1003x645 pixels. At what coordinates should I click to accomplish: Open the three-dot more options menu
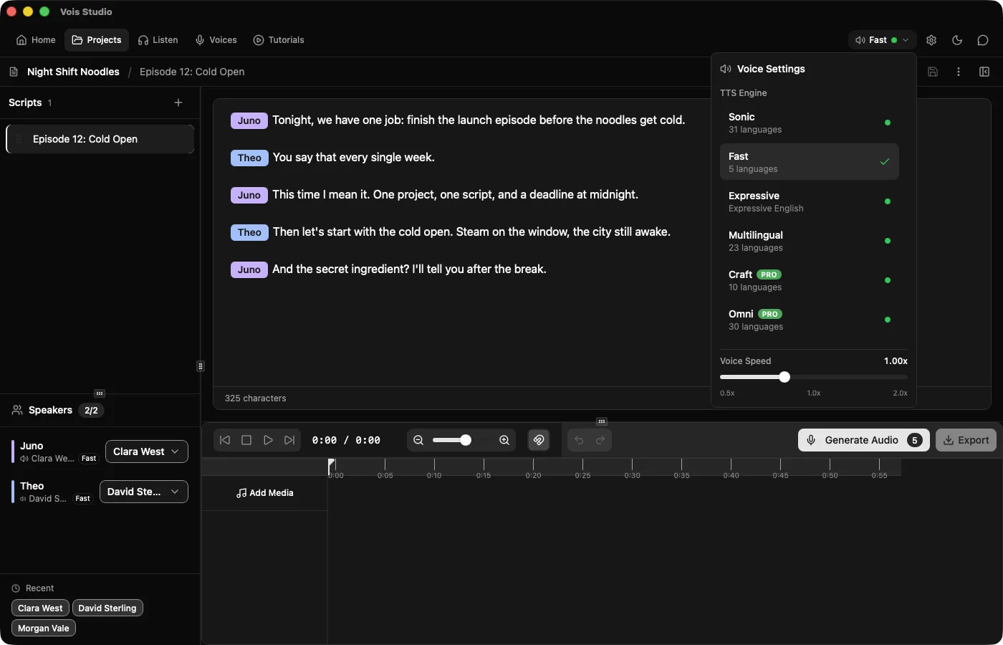point(959,72)
